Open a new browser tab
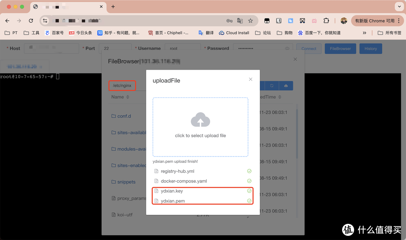Image resolution: width=406 pixels, height=240 pixels. tap(113, 6)
